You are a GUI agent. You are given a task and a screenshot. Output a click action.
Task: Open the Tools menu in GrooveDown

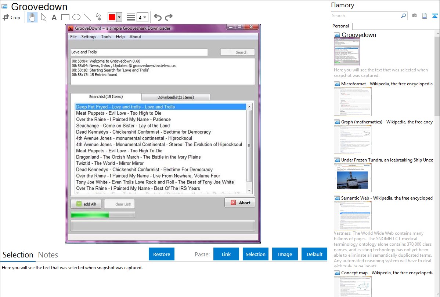click(x=106, y=37)
